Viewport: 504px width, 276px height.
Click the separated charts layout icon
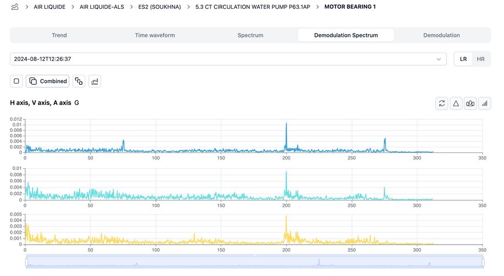[x=79, y=81]
